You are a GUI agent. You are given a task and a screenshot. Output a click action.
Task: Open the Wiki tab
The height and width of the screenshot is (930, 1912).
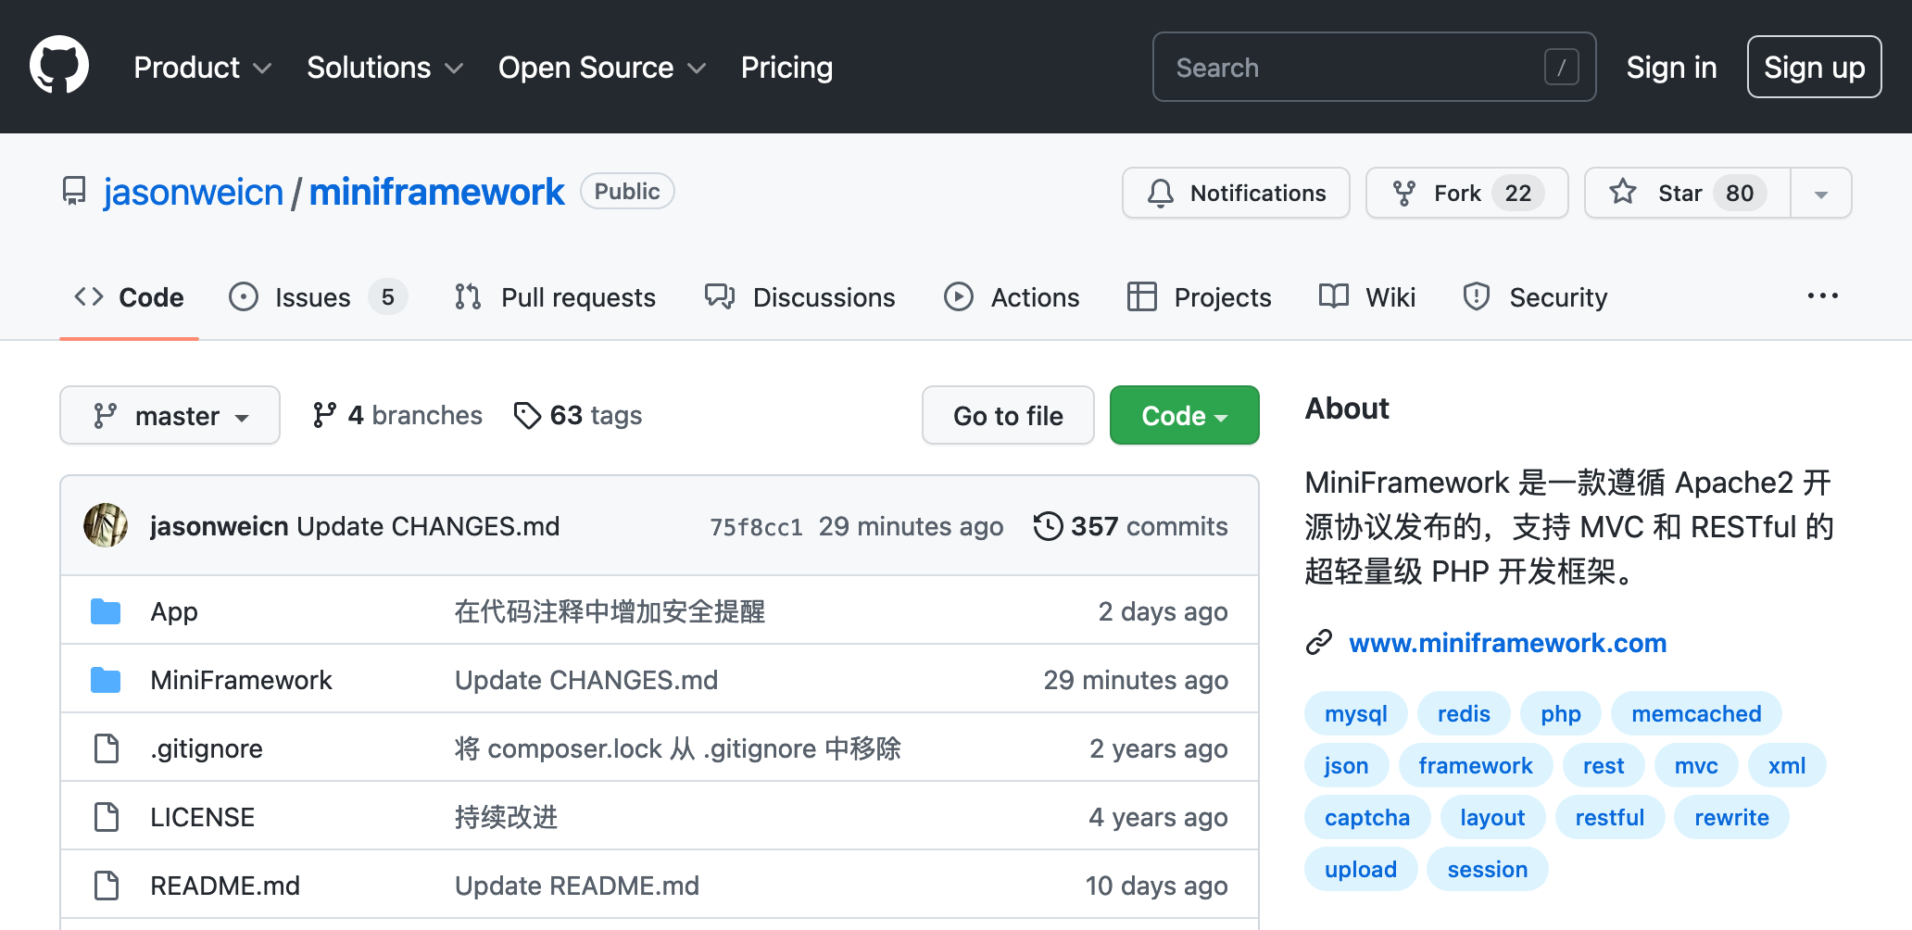1366,296
